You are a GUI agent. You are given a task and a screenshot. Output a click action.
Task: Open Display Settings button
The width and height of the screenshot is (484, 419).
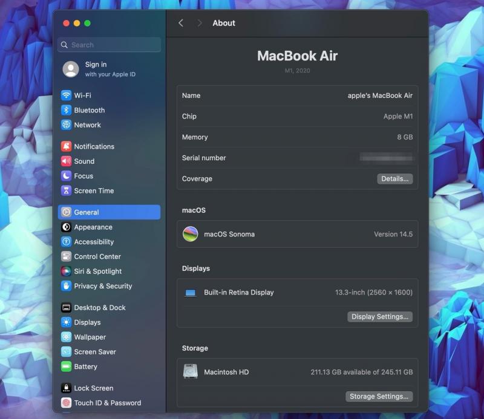pyautogui.click(x=380, y=317)
